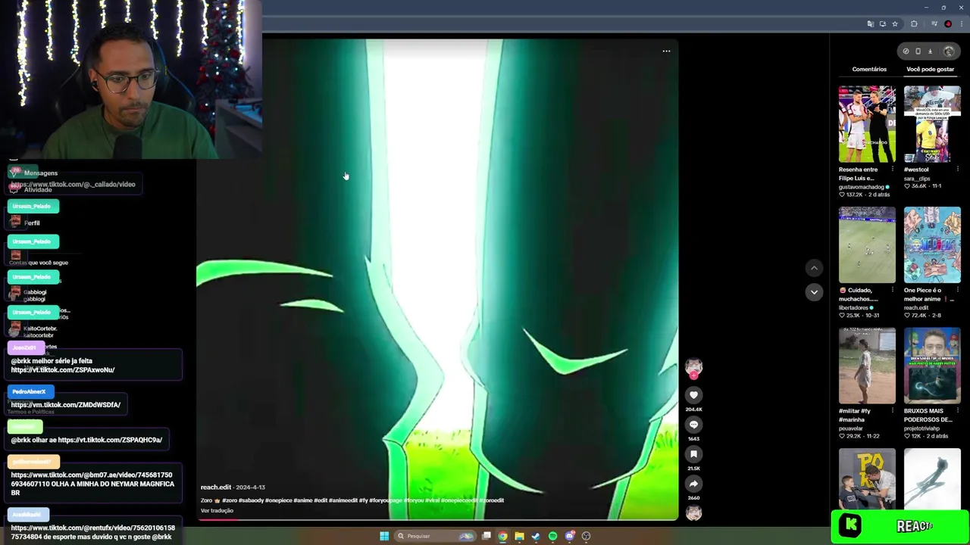
Task: Open the profile avatar in top pill
Action: click(x=948, y=51)
